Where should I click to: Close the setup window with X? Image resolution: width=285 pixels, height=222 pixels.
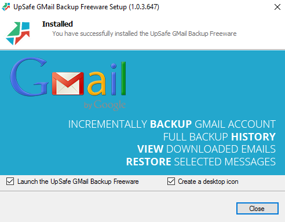click(277, 7)
